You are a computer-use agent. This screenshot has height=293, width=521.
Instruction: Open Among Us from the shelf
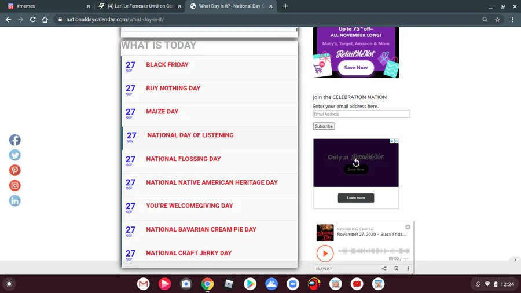pyautogui.click(x=314, y=284)
